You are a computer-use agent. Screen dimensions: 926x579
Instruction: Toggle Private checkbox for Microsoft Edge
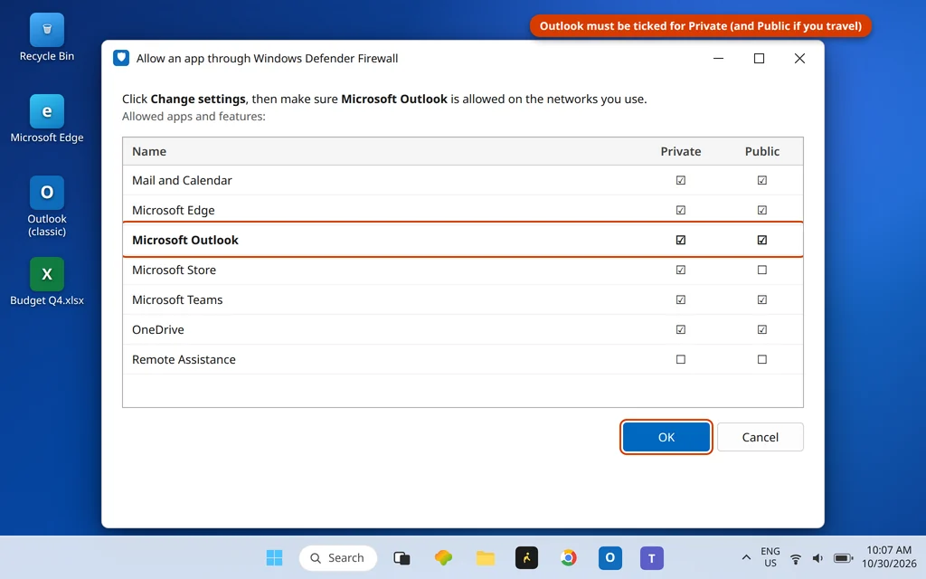pos(681,210)
